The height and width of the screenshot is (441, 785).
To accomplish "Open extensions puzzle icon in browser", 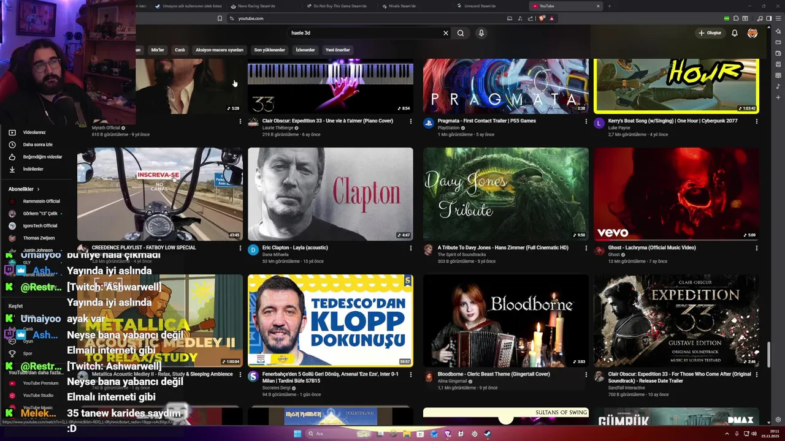I will (736, 18).
